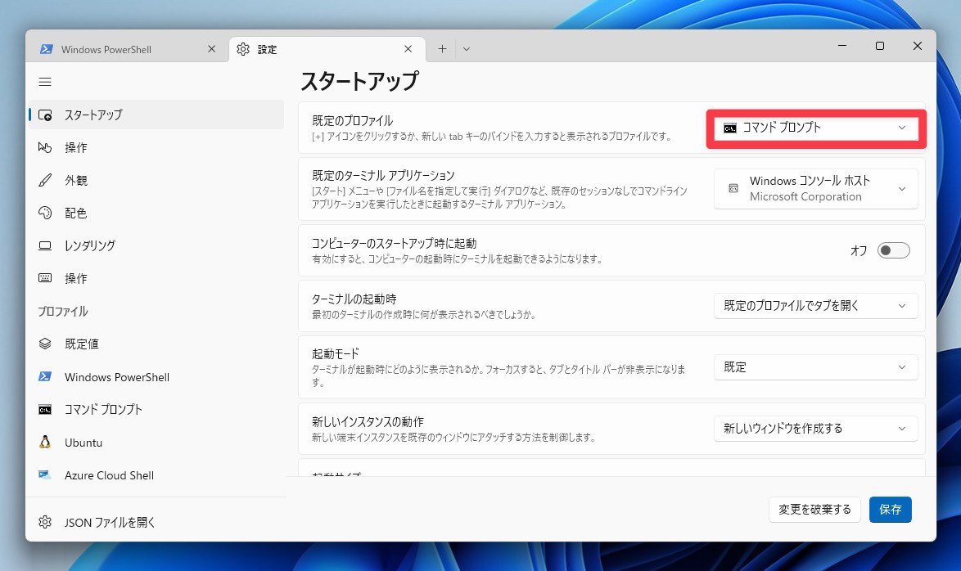Click the 保存 (Save) button
Viewport: 961px width, 571px height.
[890, 509]
